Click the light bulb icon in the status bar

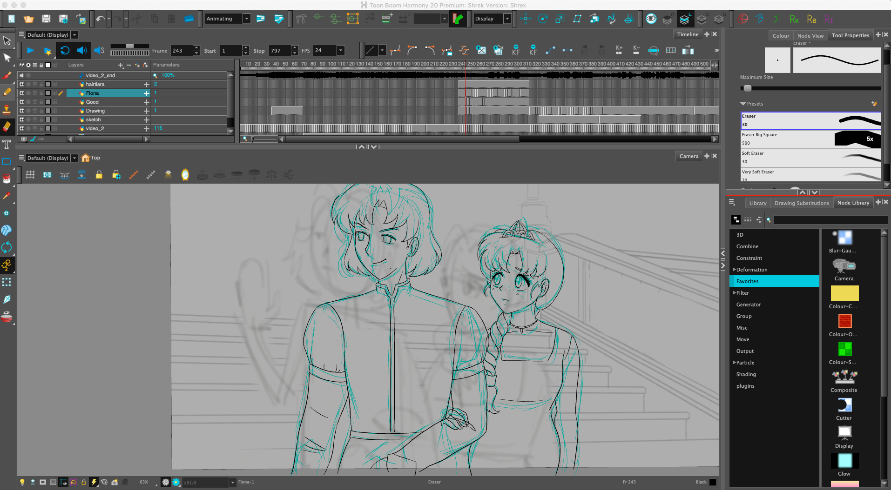[22, 482]
